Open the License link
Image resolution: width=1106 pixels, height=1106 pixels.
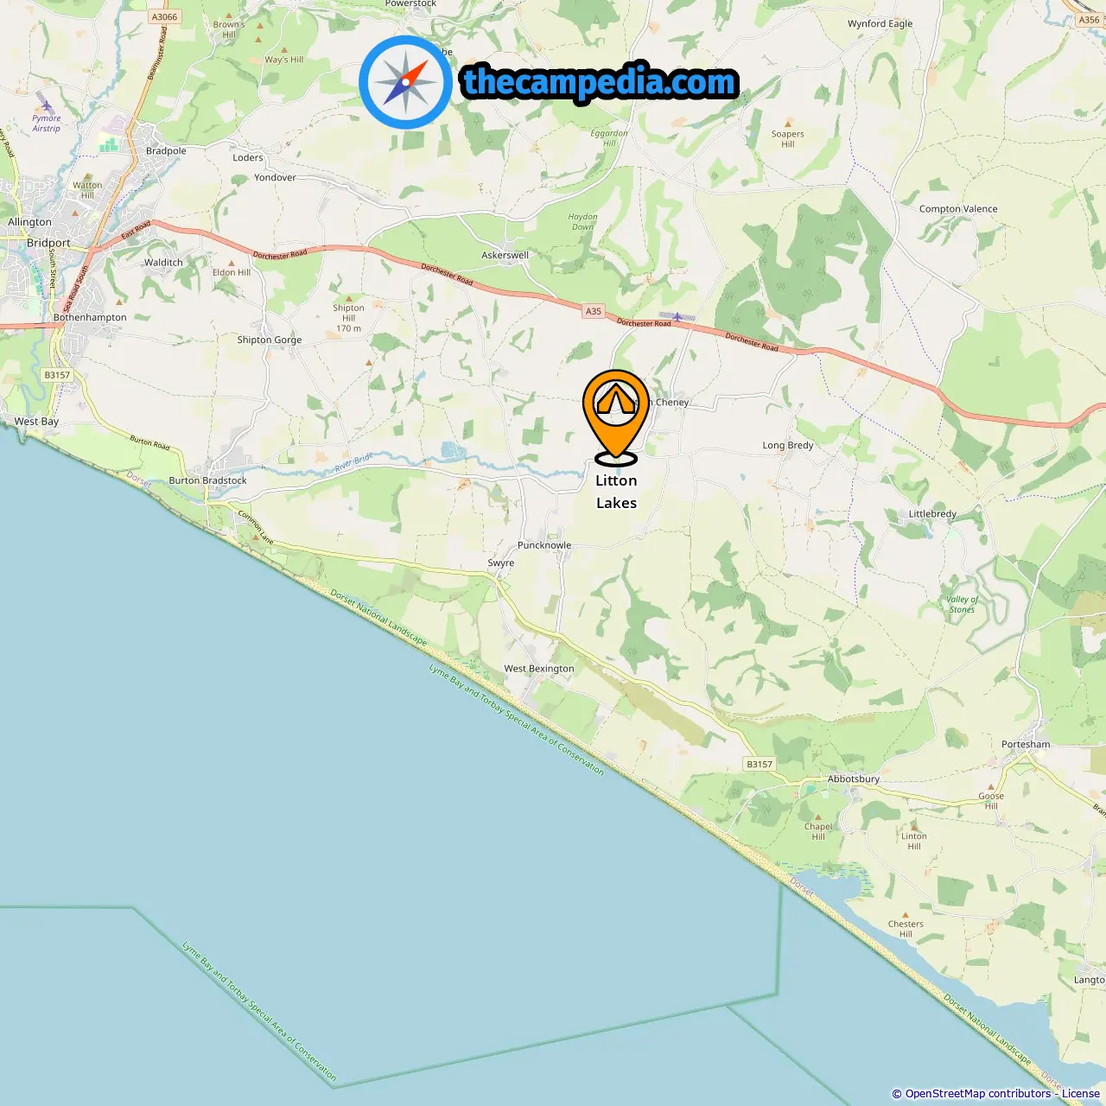click(x=1080, y=1094)
